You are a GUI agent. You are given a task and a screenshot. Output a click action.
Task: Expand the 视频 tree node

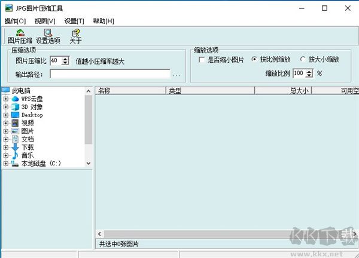pyautogui.click(x=6, y=123)
